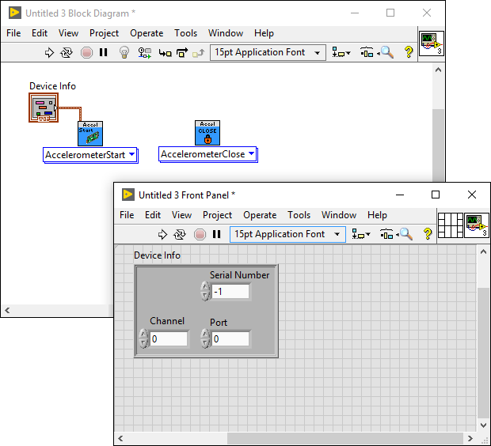The width and height of the screenshot is (491, 446).
Task: Open Window menu in Block Diagram window
Action: (x=226, y=33)
